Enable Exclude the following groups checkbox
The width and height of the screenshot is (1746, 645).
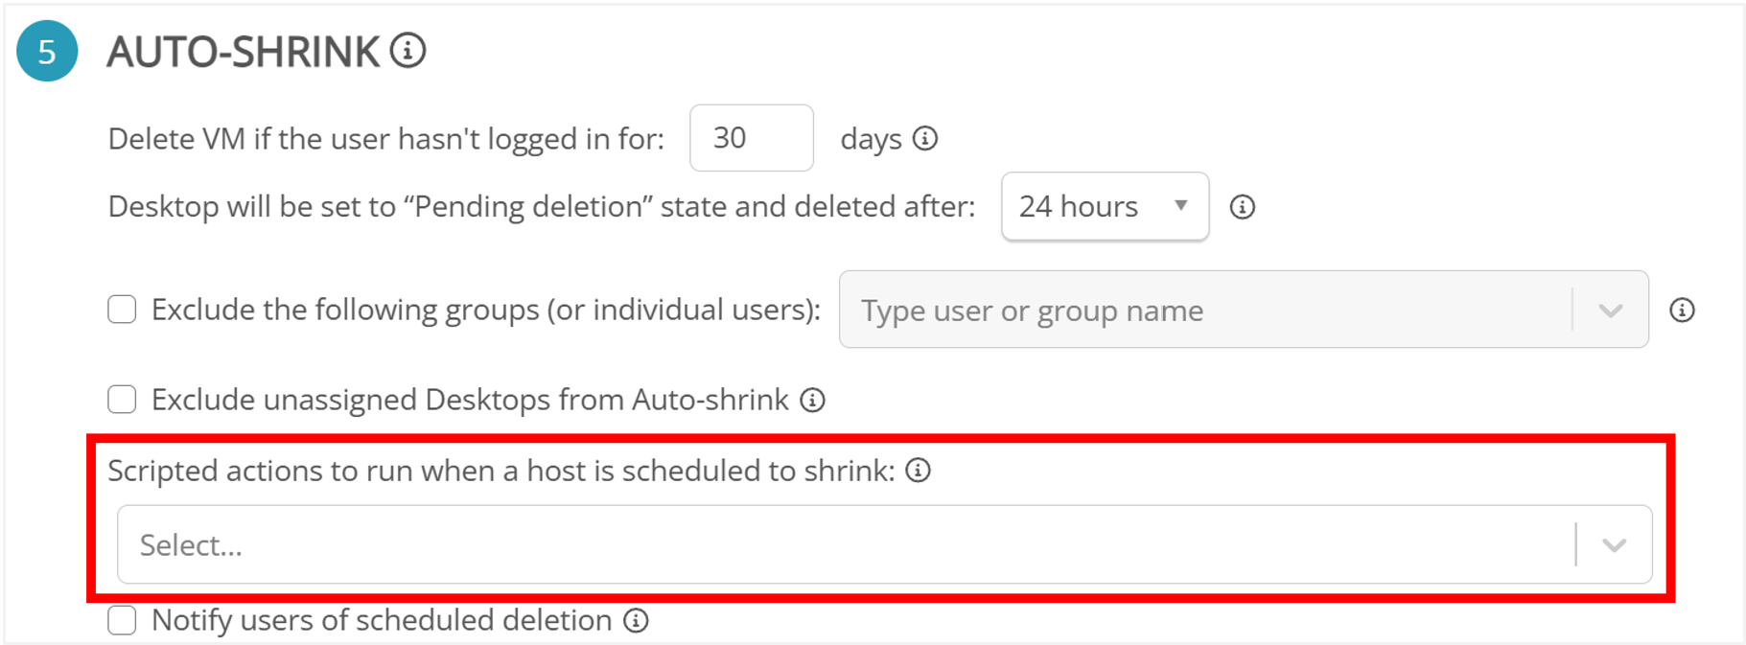[122, 310]
